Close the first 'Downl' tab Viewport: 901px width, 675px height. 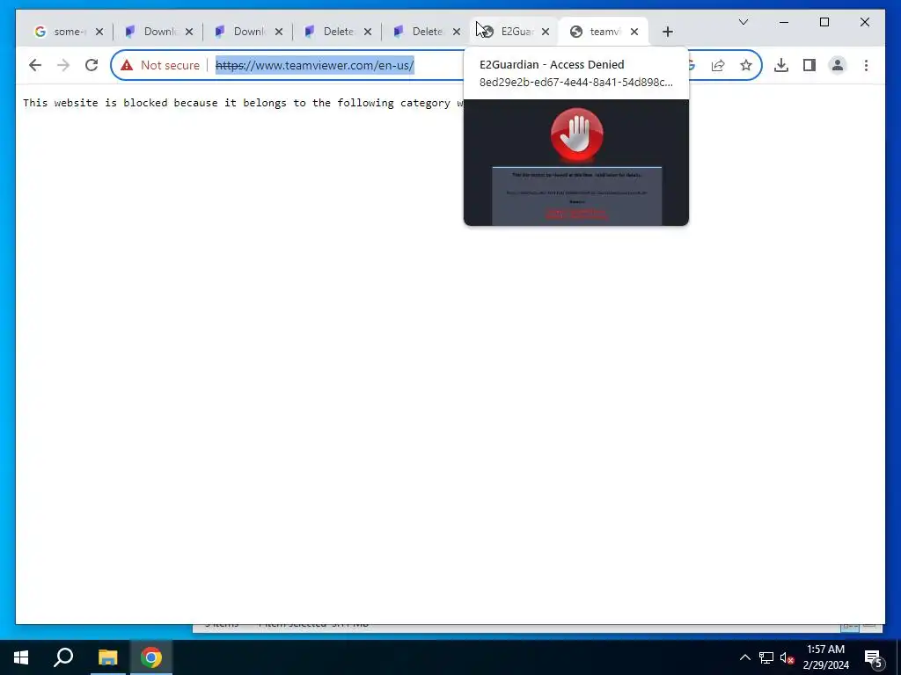pyautogui.click(x=189, y=32)
